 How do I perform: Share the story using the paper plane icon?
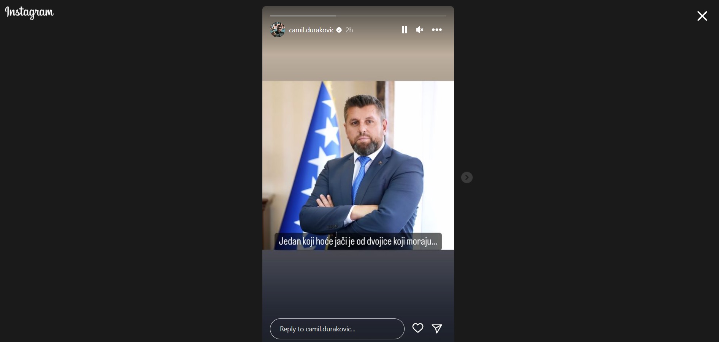pos(437,328)
